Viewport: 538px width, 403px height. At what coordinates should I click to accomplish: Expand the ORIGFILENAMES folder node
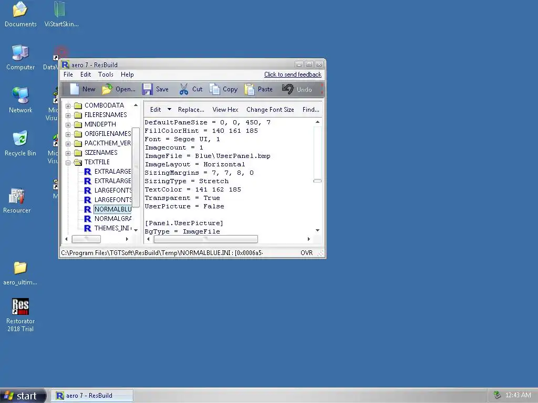click(68, 134)
